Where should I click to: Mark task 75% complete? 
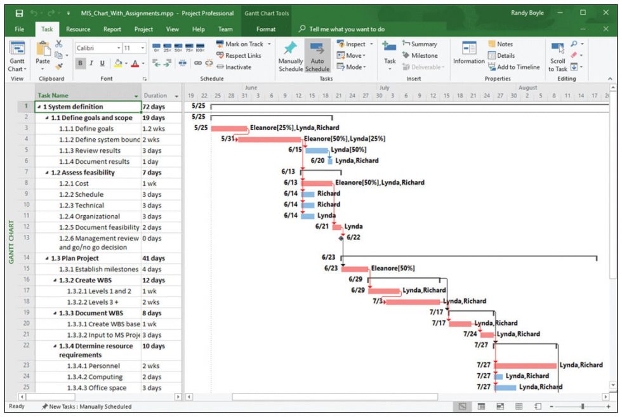point(189,47)
